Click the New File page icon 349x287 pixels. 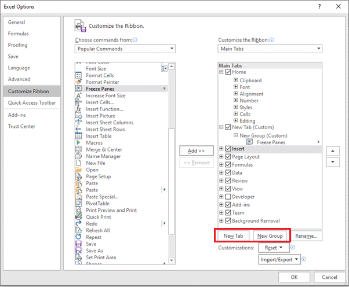click(78, 163)
